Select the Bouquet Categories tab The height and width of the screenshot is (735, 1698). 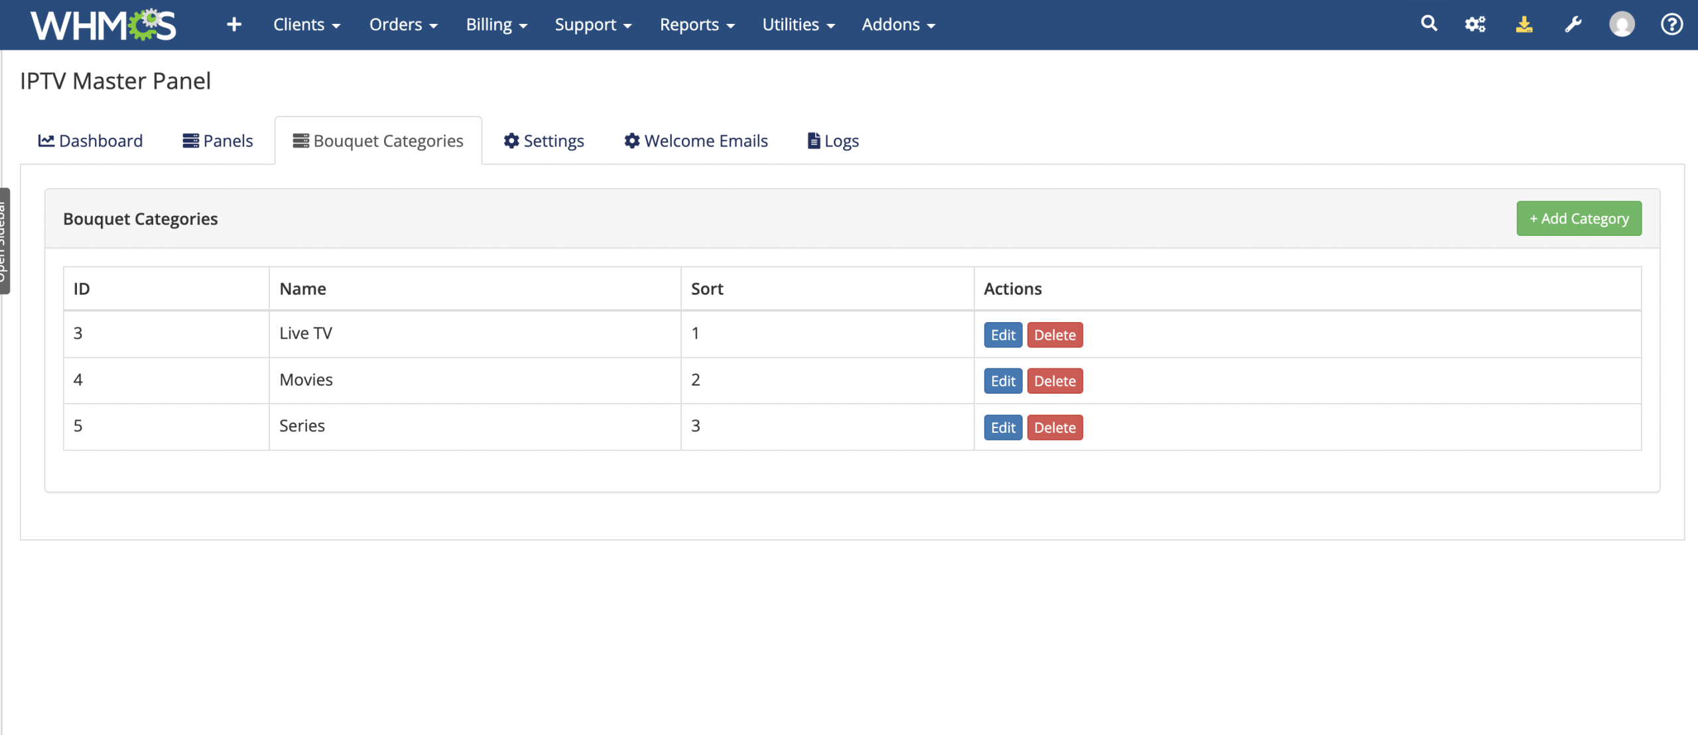tap(378, 141)
